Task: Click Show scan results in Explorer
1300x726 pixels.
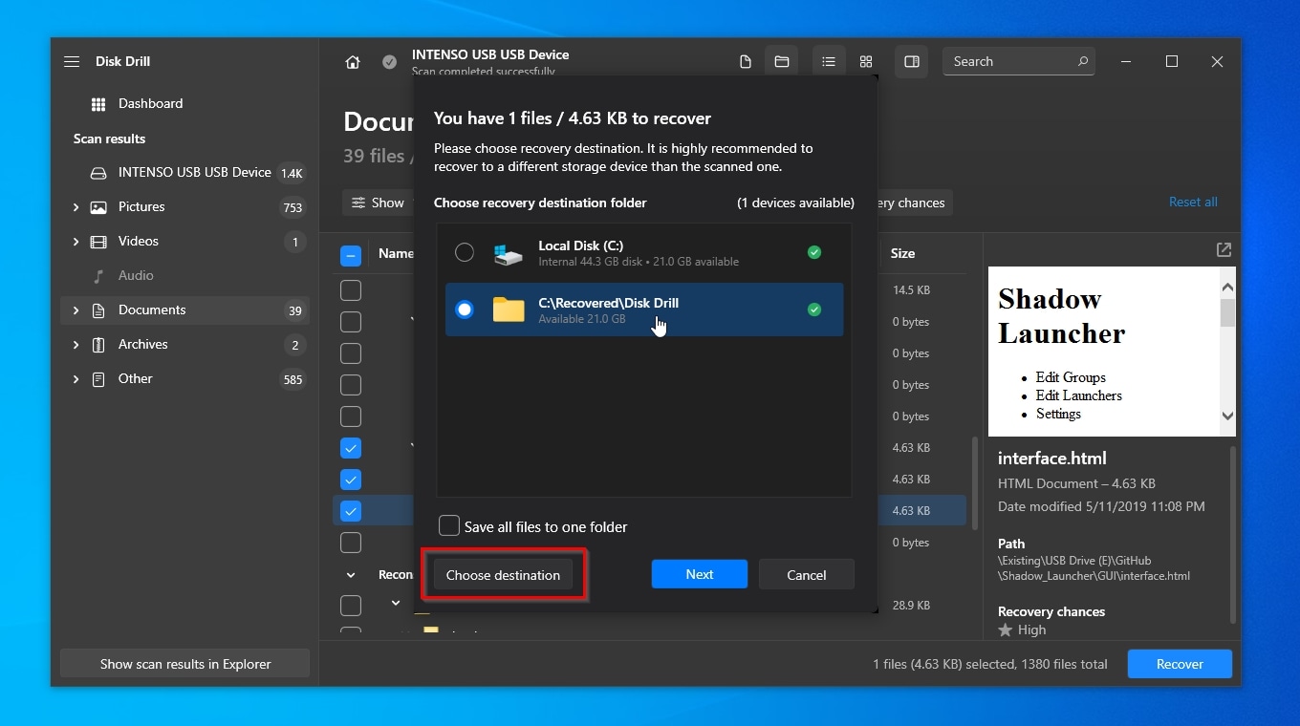Action: click(185, 664)
